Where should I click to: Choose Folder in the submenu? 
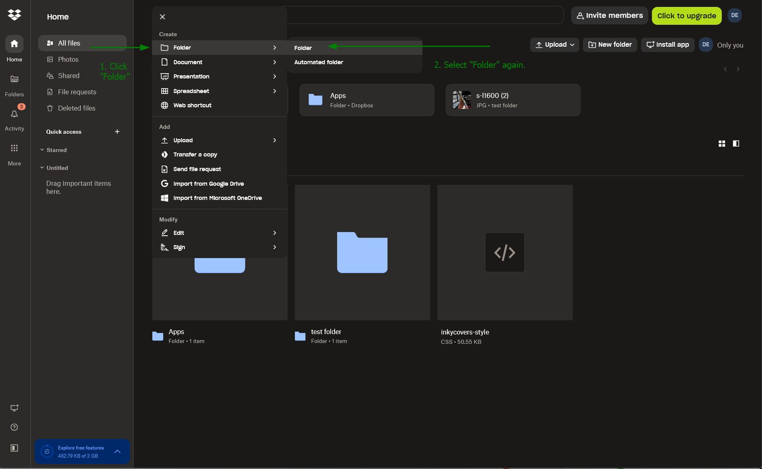[355, 48]
